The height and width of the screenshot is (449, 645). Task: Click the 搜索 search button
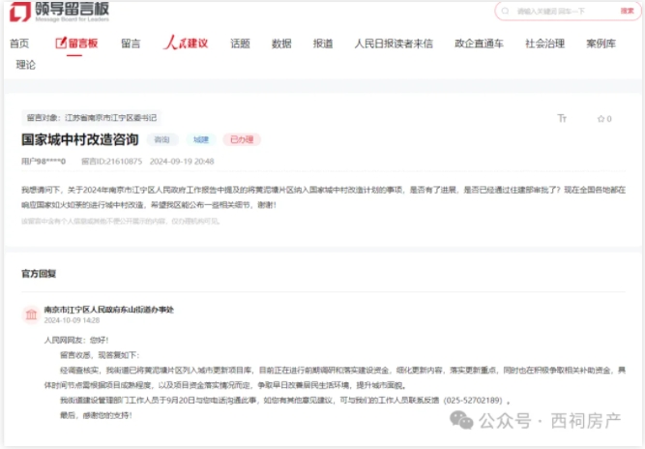pos(627,11)
